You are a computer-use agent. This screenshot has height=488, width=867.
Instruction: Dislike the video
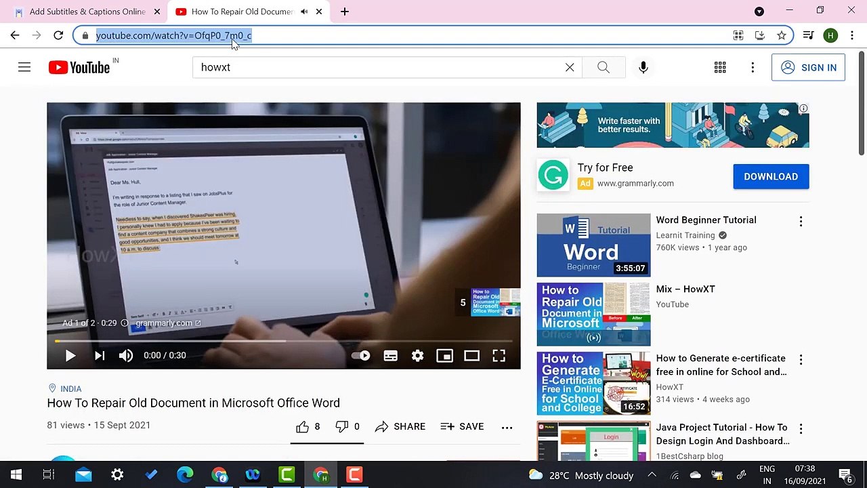tap(347, 426)
